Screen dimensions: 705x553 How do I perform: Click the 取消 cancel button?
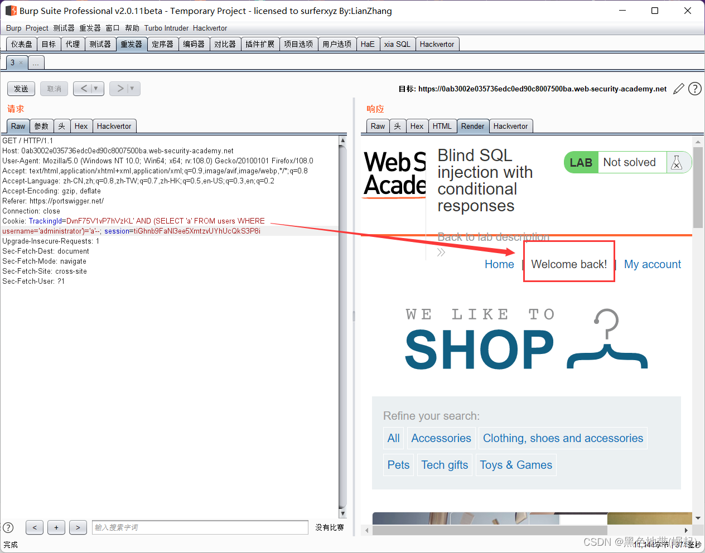coord(54,89)
